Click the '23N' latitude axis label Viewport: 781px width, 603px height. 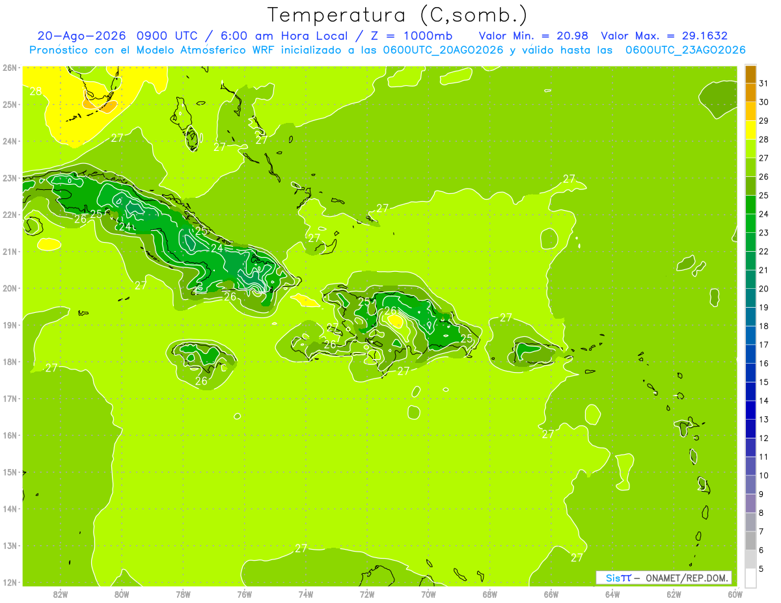point(9,178)
